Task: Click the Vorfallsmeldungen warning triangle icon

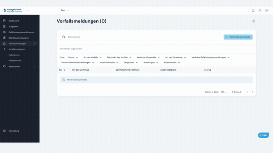Action: (5, 44)
